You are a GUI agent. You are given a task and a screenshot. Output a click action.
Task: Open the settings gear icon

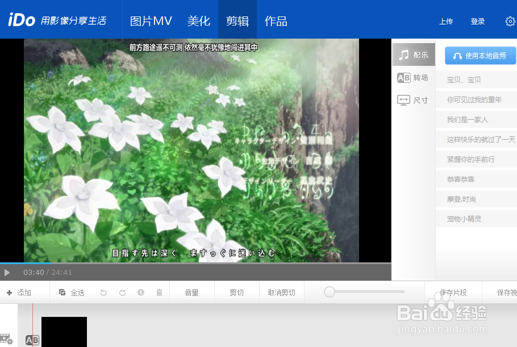click(x=510, y=22)
